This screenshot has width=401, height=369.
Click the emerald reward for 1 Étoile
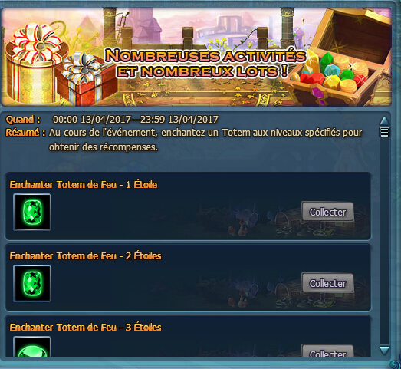tap(32, 213)
